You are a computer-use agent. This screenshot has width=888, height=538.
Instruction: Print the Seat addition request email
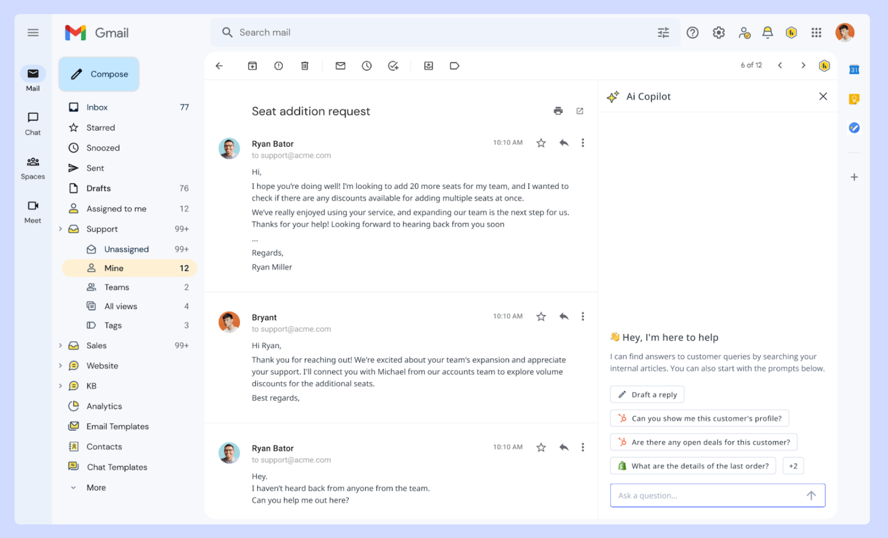point(558,111)
